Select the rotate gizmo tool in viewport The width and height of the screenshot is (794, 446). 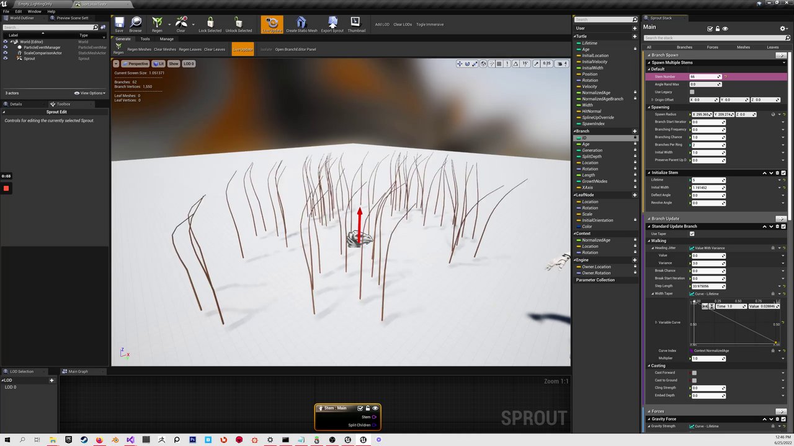[x=467, y=64]
